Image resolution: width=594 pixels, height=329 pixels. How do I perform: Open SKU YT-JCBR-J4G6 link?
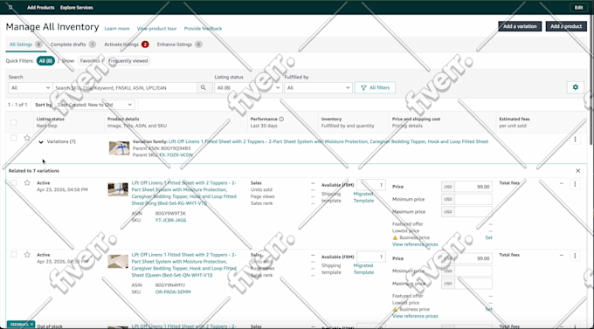[x=171, y=220]
